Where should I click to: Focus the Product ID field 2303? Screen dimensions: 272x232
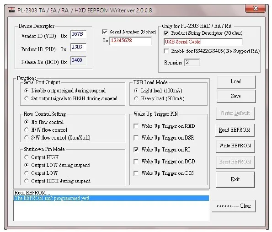(x=78, y=48)
